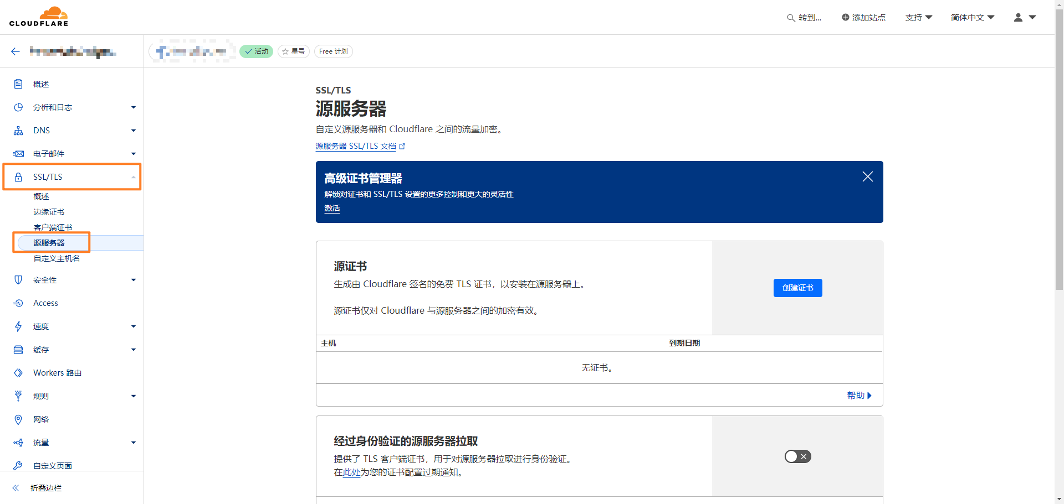Click 折叠边栏 at sidebar bottom
The height and width of the screenshot is (504, 1064).
[x=46, y=488]
